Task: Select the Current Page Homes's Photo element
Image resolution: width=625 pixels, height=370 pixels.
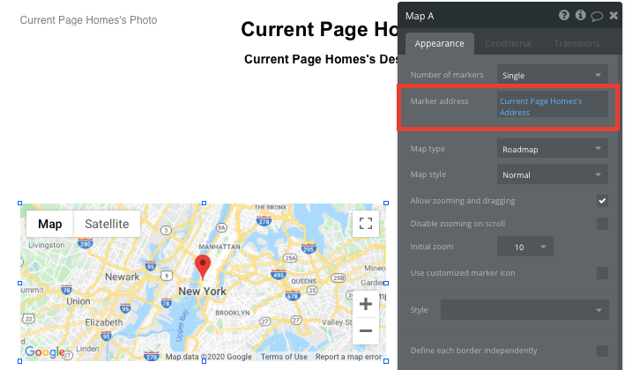Action: (88, 20)
